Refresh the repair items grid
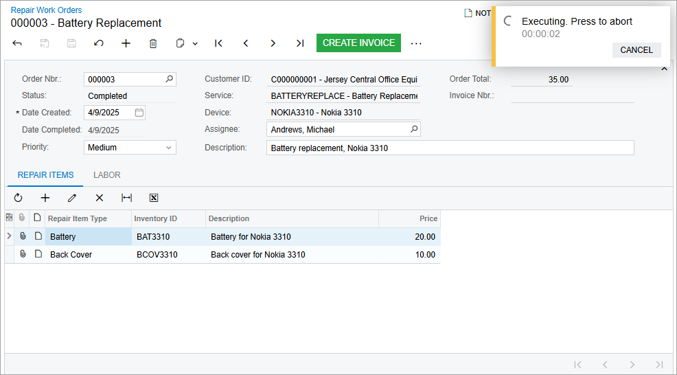The width and height of the screenshot is (677, 375). click(x=18, y=198)
